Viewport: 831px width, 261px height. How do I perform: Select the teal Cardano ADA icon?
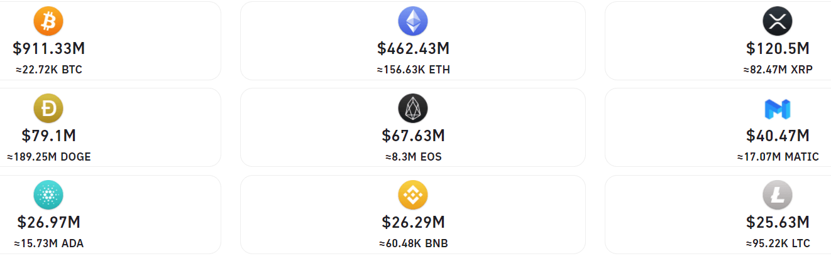48,196
